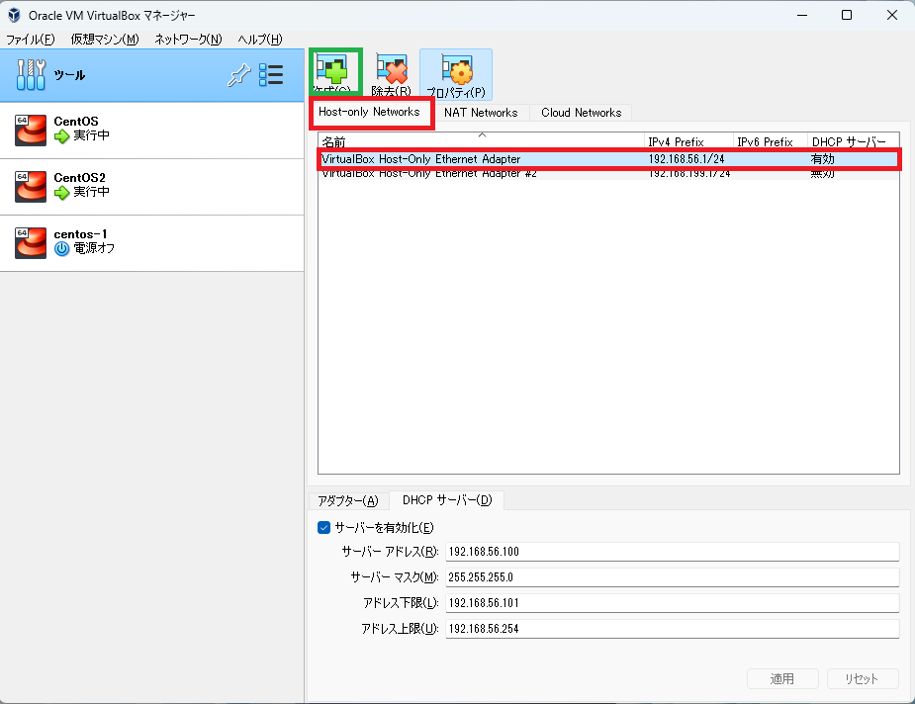915x704 pixels.
Task: Click the VirtualBox title bar logo
Action: click(14, 15)
